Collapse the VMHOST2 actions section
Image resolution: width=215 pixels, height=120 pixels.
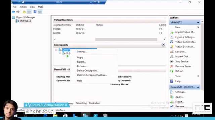(198, 22)
